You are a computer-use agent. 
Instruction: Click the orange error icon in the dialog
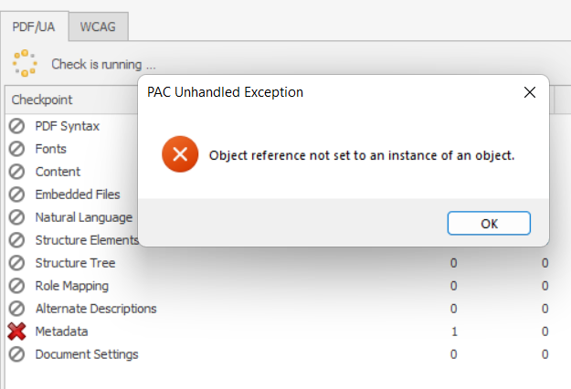click(x=180, y=154)
